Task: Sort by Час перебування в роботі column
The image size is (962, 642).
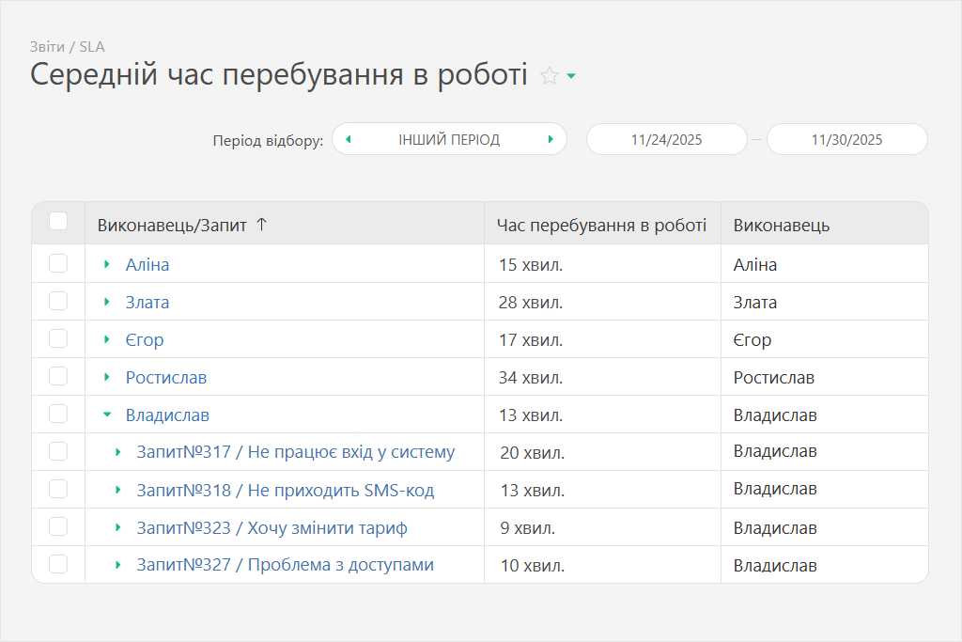Action: (601, 225)
